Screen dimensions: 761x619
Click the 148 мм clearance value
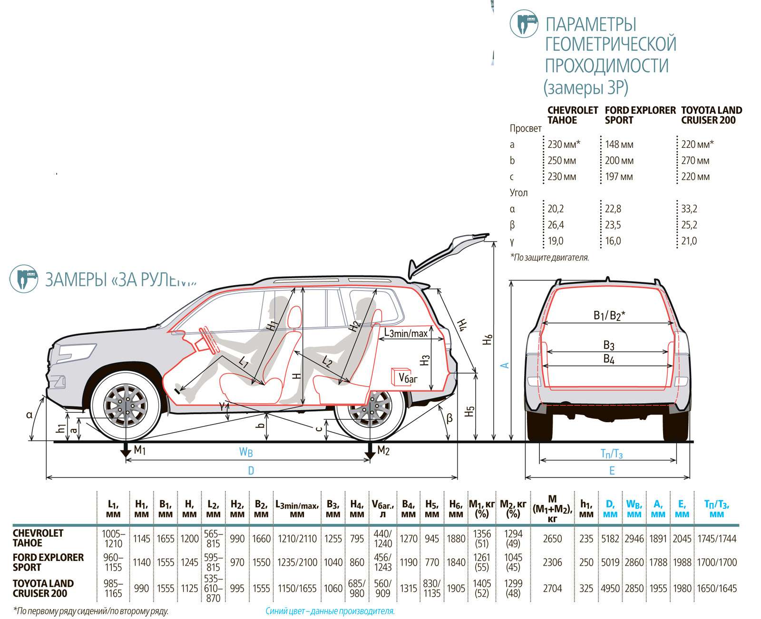pyautogui.click(x=619, y=145)
